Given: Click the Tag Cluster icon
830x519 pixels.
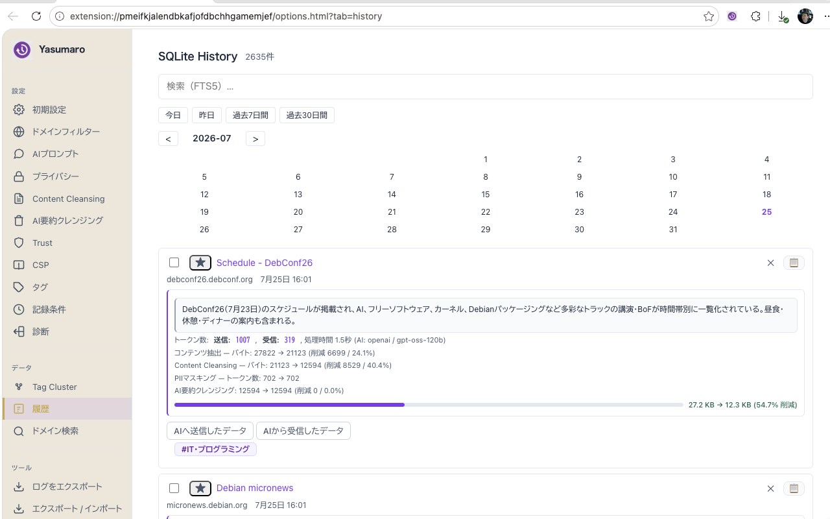Looking at the screenshot, I should coord(19,387).
